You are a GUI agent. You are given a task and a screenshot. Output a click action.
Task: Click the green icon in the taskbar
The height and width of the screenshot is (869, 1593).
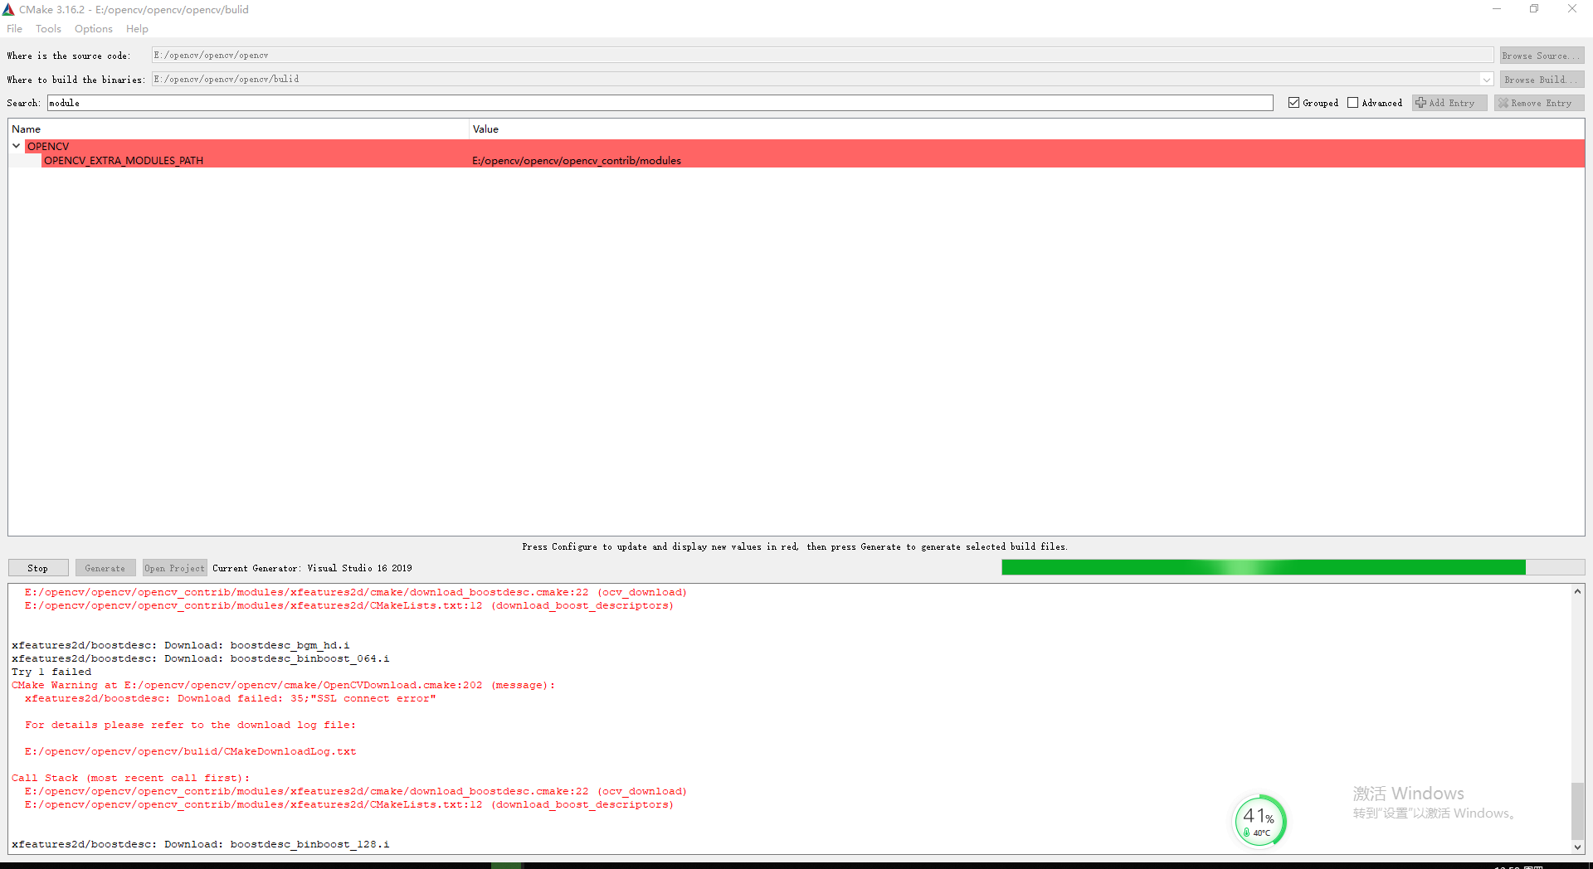click(508, 865)
